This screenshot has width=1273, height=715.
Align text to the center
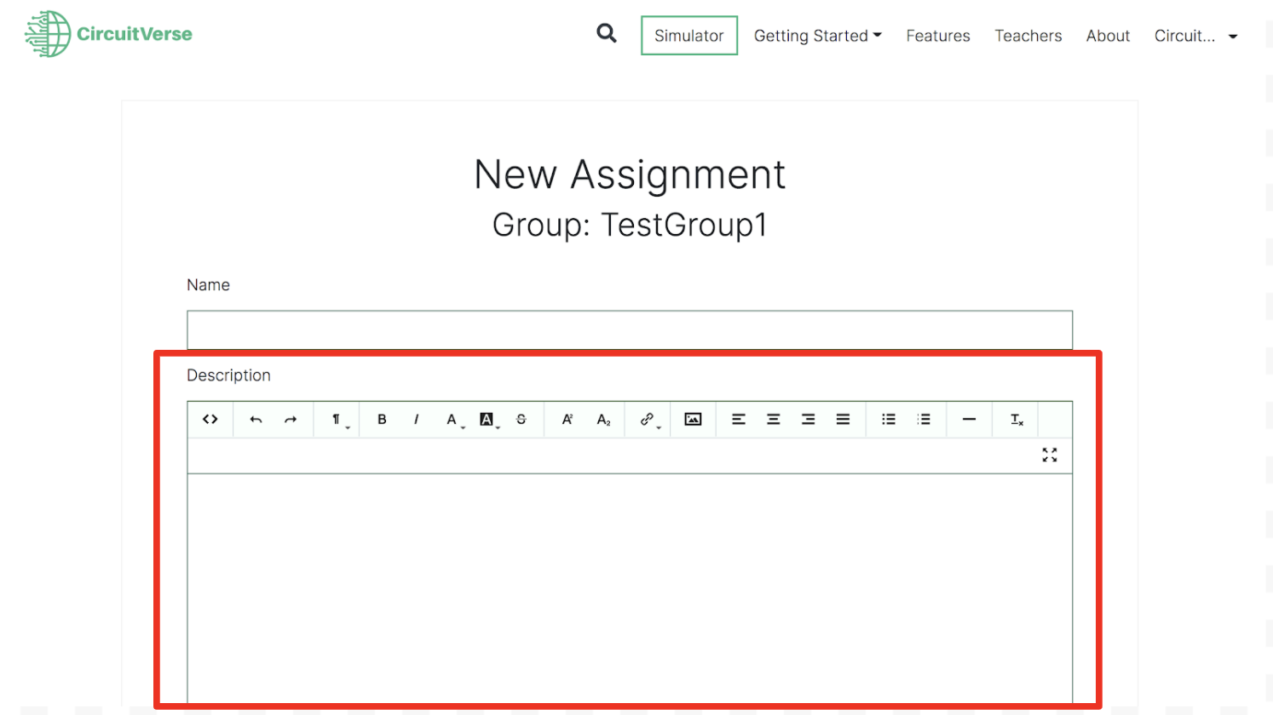[x=774, y=420]
